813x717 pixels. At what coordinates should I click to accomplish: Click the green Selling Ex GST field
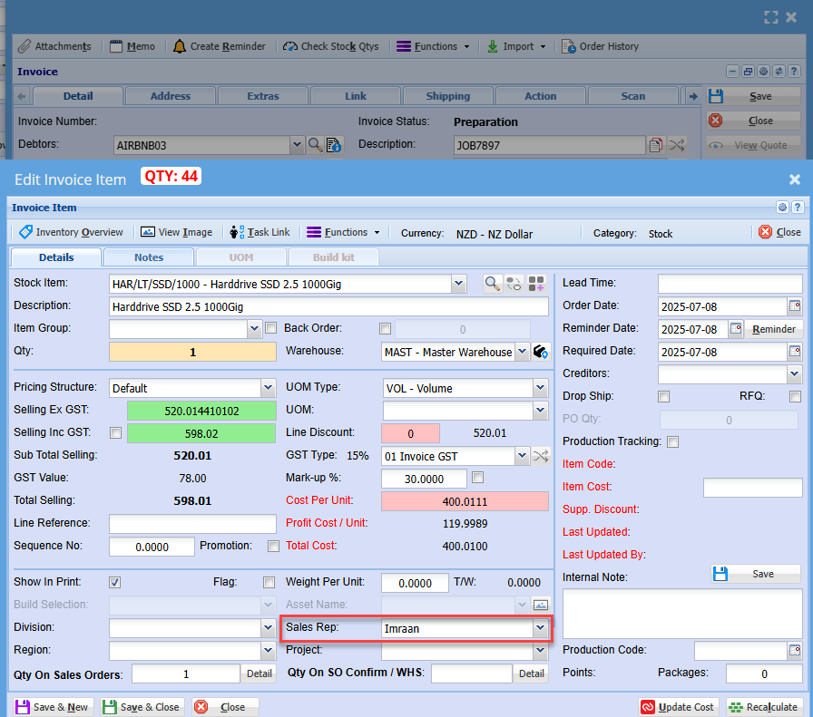pyautogui.click(x=201, y=411)
